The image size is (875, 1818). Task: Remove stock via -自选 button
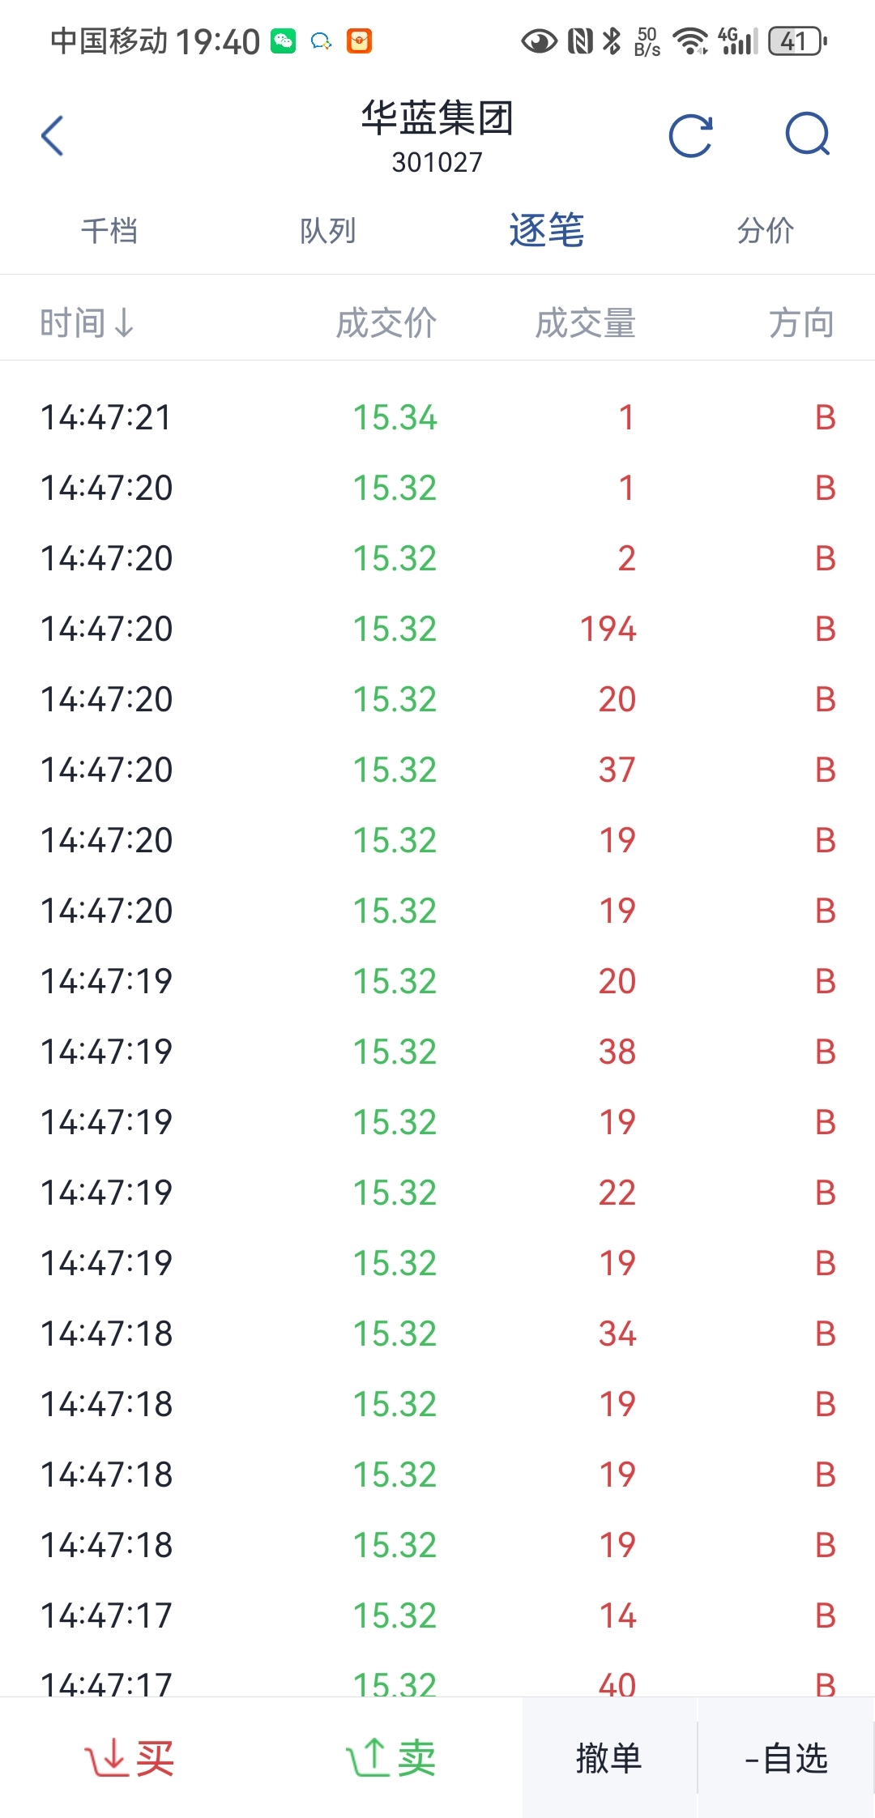pos(786,1758)
